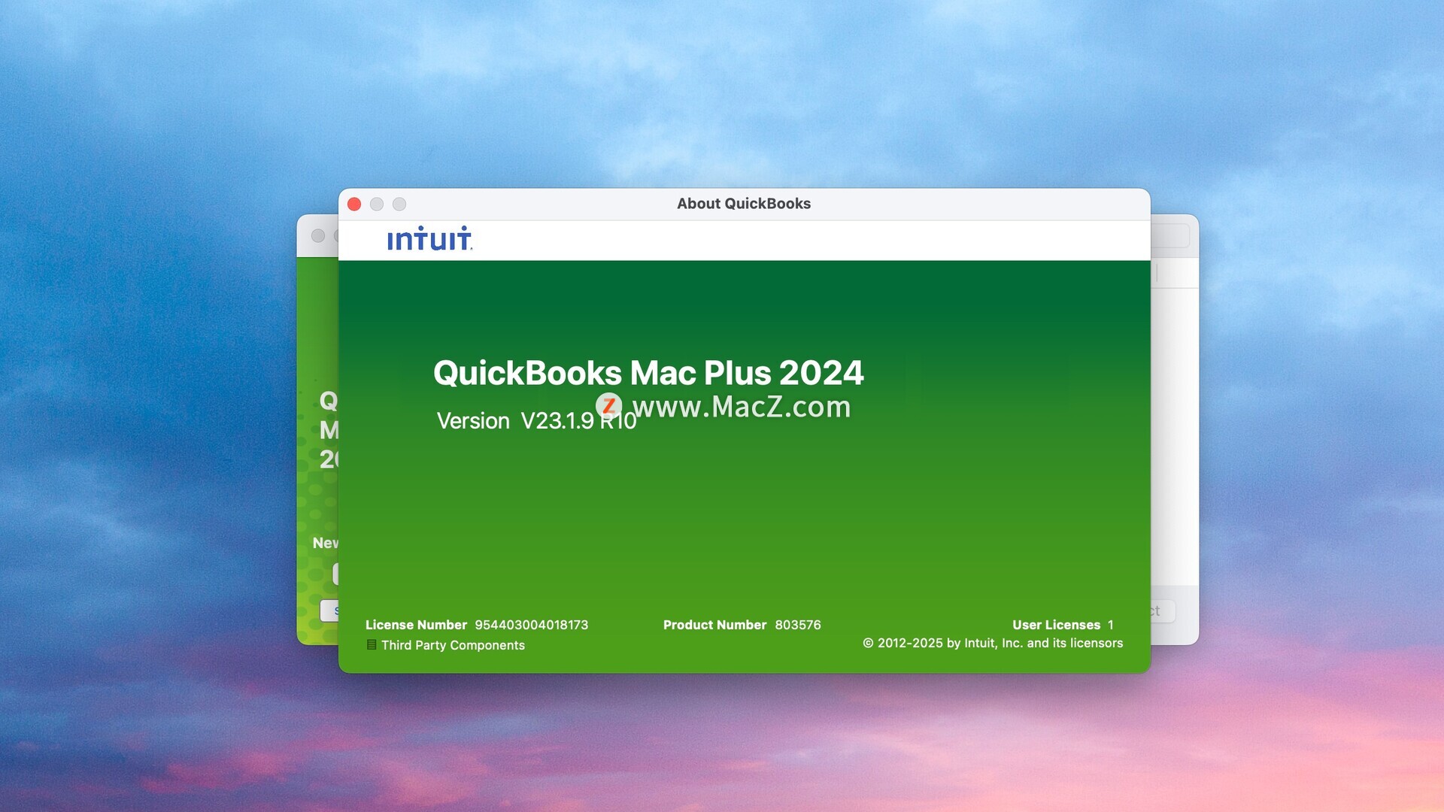
Task: Click the 2012-2025 Intuit copyright notice
Action: click(x=993, y=643)
